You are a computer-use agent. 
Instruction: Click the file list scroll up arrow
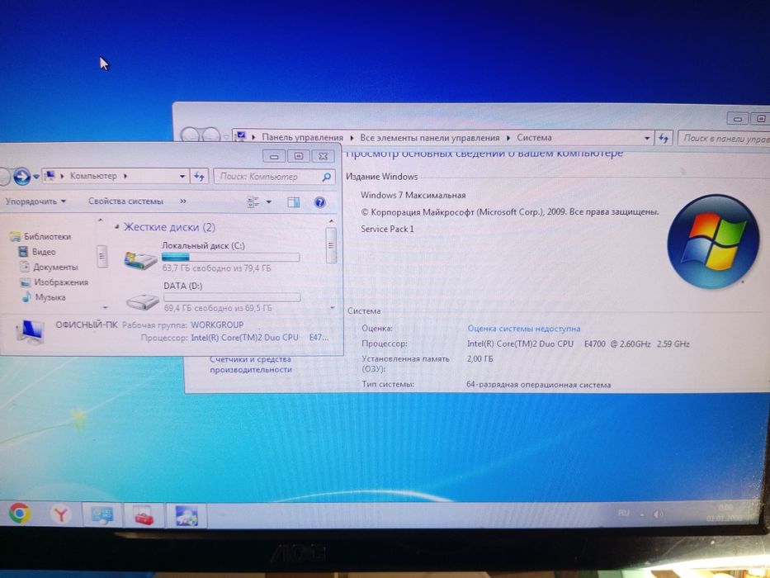pos(331,221)
